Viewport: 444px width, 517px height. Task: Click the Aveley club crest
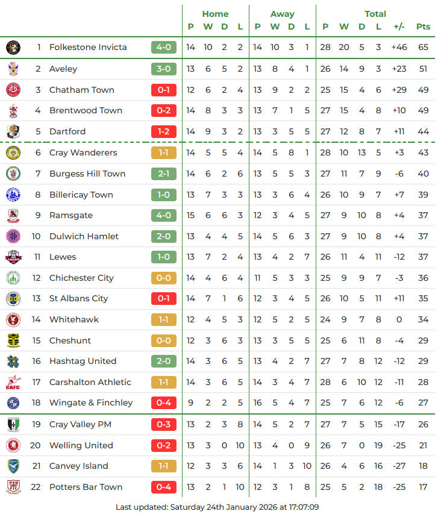(13, 69)
